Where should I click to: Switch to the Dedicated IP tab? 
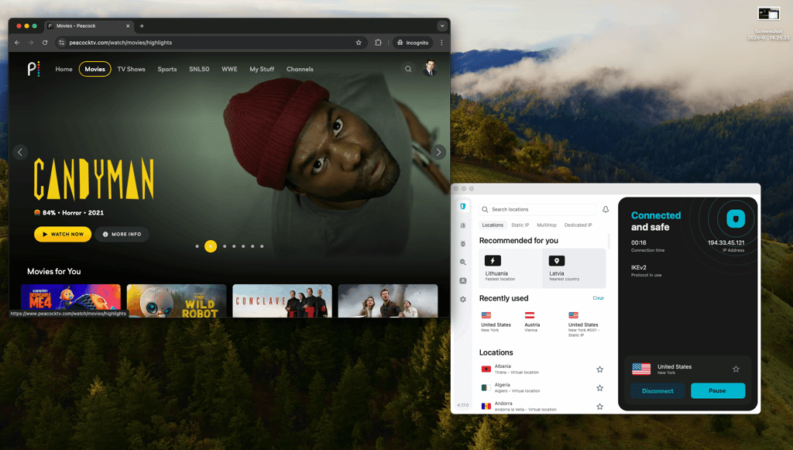[578, 225]
